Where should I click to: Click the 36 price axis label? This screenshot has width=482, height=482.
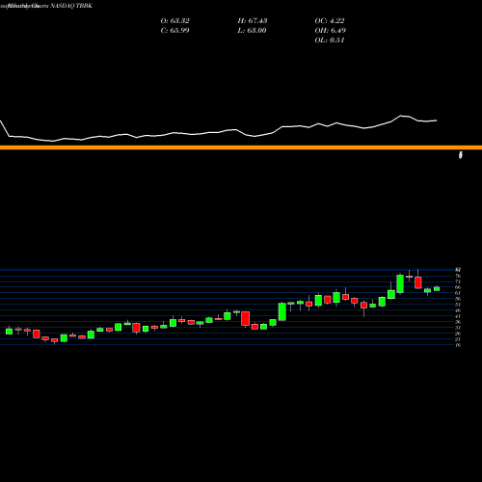pos(458,322)
